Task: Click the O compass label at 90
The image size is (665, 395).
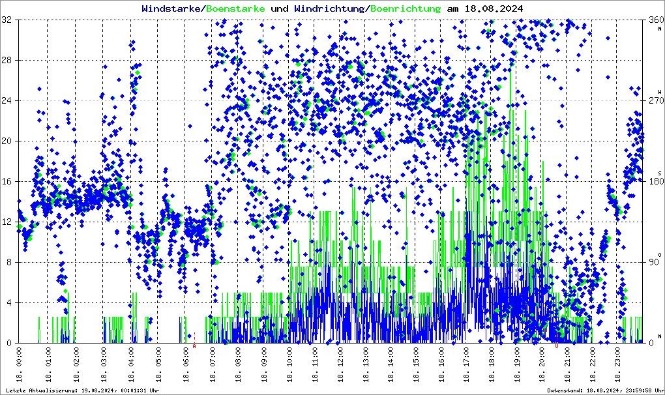Action: click(658, 254)
